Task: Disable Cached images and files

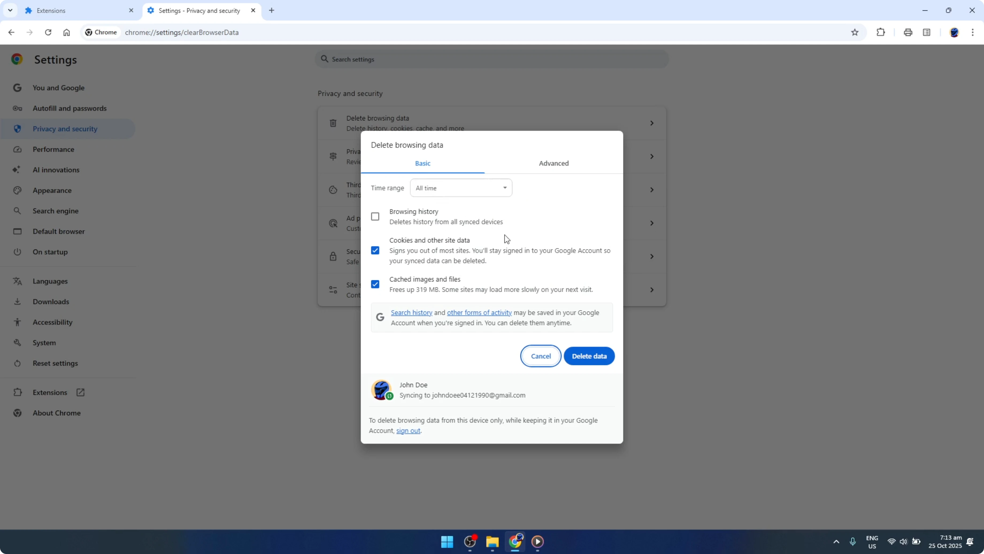Action: point(375,284)
